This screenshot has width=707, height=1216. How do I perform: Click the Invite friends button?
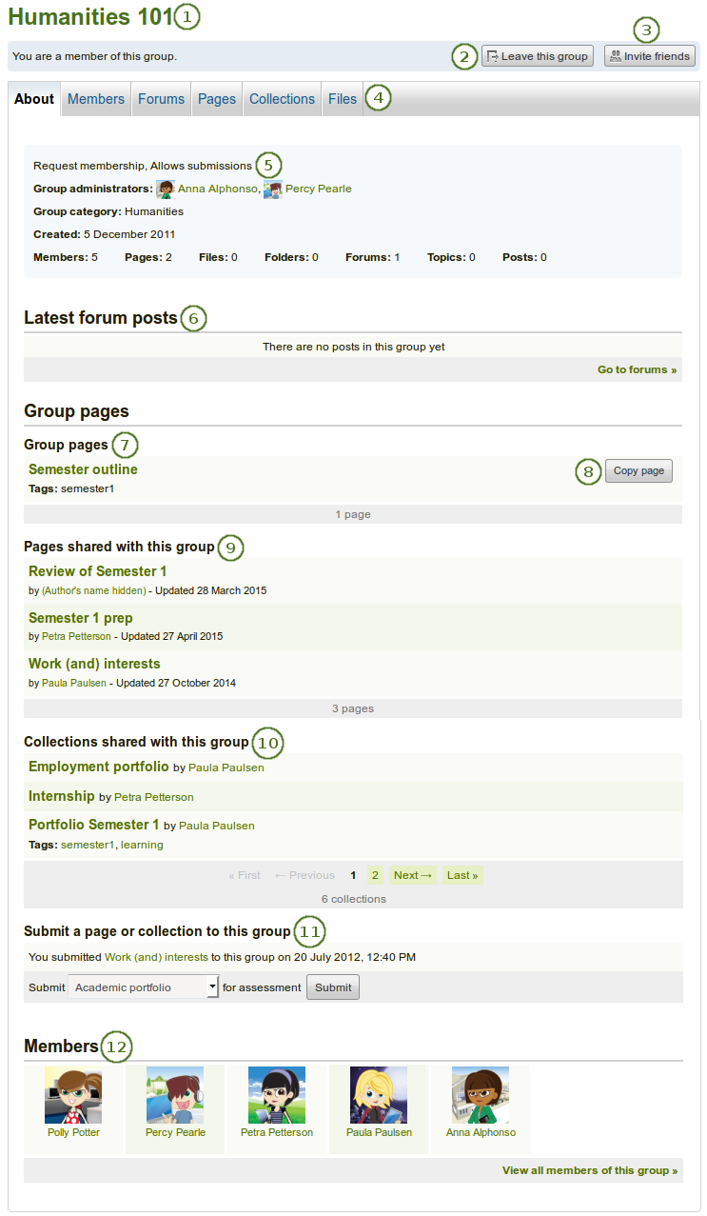pyautogui.click(x=650, y=56)
